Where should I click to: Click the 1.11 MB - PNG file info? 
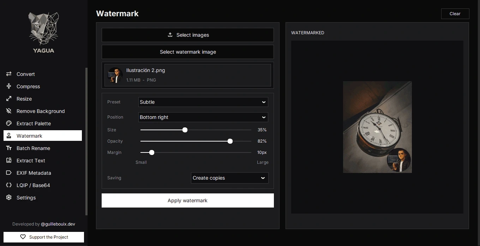[141, 80]
